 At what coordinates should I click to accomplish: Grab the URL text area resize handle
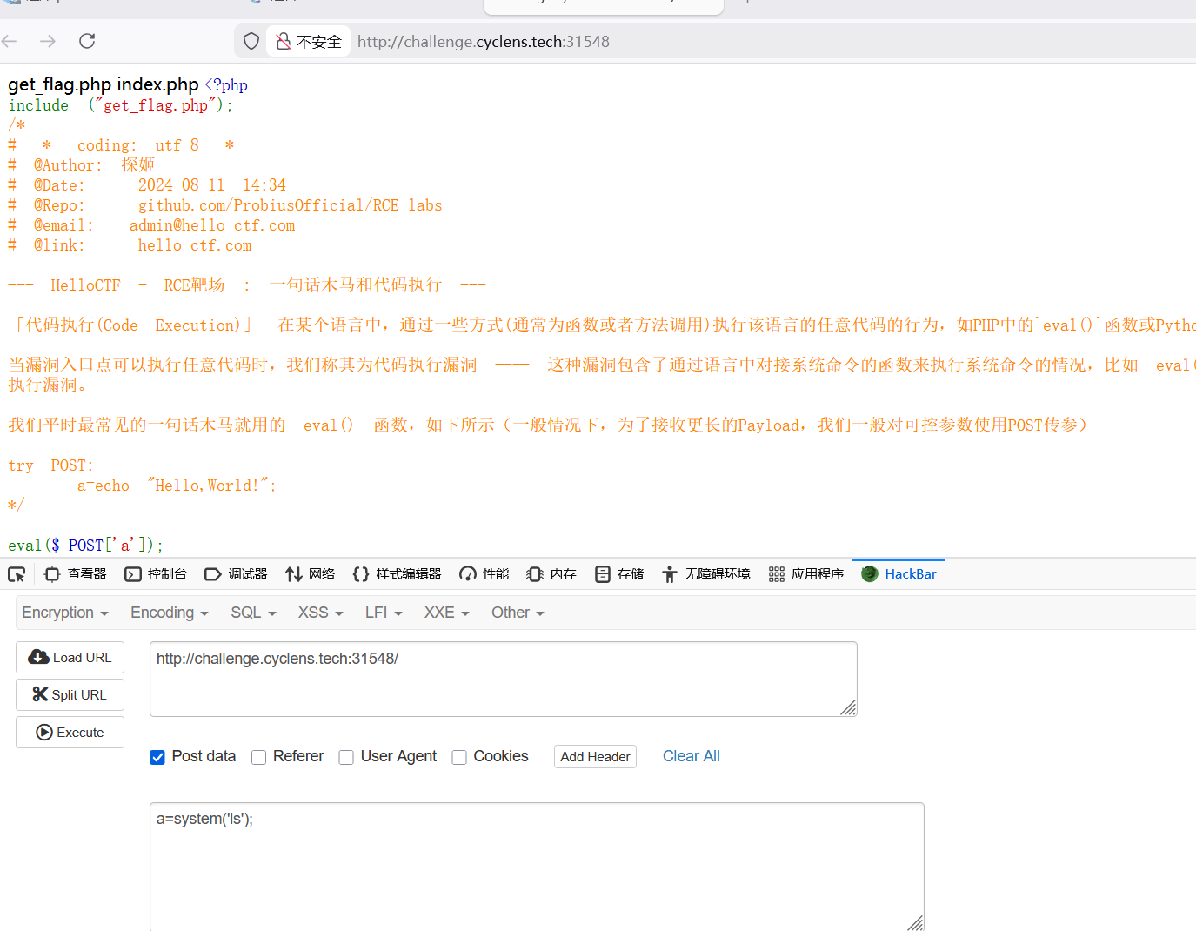[x=849, y=708]
